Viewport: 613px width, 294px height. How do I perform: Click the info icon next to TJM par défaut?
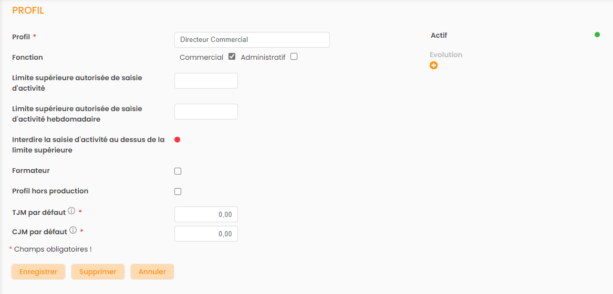pos(72,211)
